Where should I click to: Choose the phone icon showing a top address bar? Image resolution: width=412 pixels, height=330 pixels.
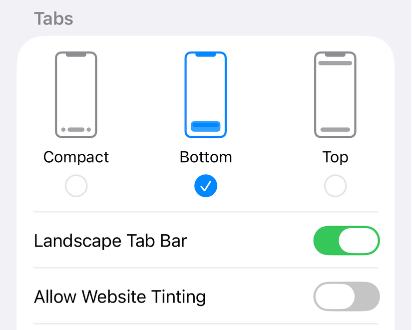(x=335, y=94)
